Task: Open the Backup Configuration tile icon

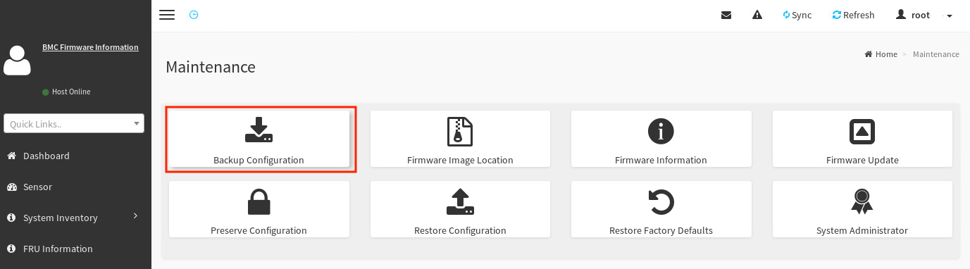Action: (259, 130)
